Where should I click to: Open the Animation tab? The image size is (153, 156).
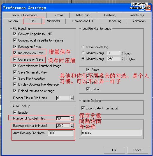(139, 21)
